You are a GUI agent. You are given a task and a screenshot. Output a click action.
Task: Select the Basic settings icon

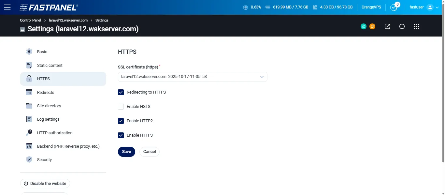pyautogui.click(x=29, y=52)
